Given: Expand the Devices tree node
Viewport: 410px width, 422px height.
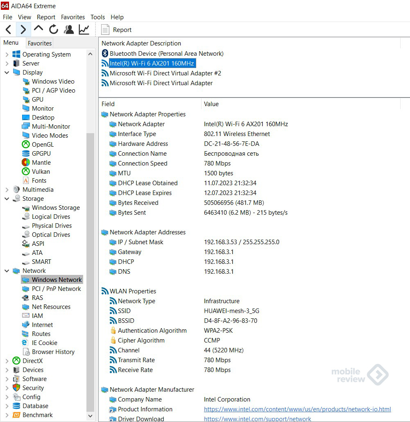Looking at the screenshot, I should 7,370.
